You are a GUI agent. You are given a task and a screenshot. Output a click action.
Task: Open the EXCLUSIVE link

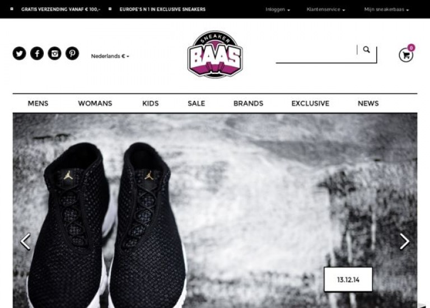click(310, 104)
